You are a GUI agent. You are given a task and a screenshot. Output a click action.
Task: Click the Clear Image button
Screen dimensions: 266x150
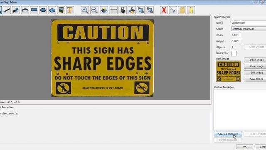click(x=255, y=66)
